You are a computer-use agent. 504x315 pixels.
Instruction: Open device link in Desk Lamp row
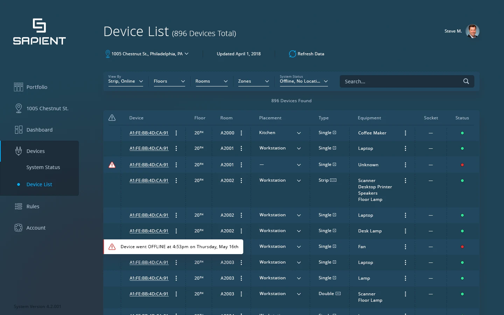point(149,231)
